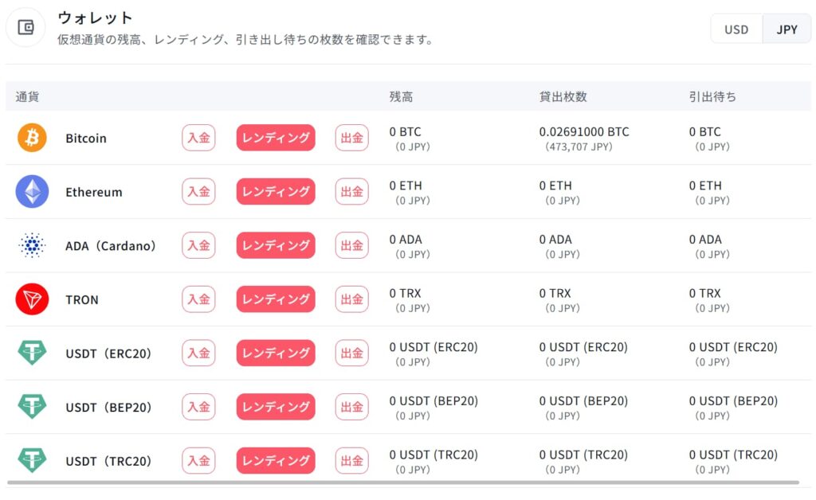816x500 pixels.
Task: Click the Ethereum diamond icon
Action: [x=32, y=191]
